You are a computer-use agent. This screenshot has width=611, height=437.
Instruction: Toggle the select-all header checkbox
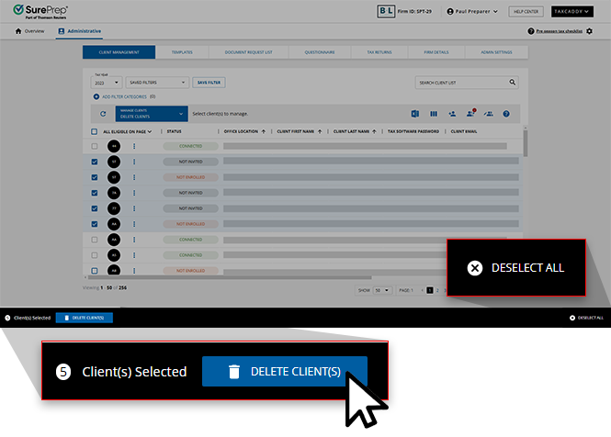94,131
